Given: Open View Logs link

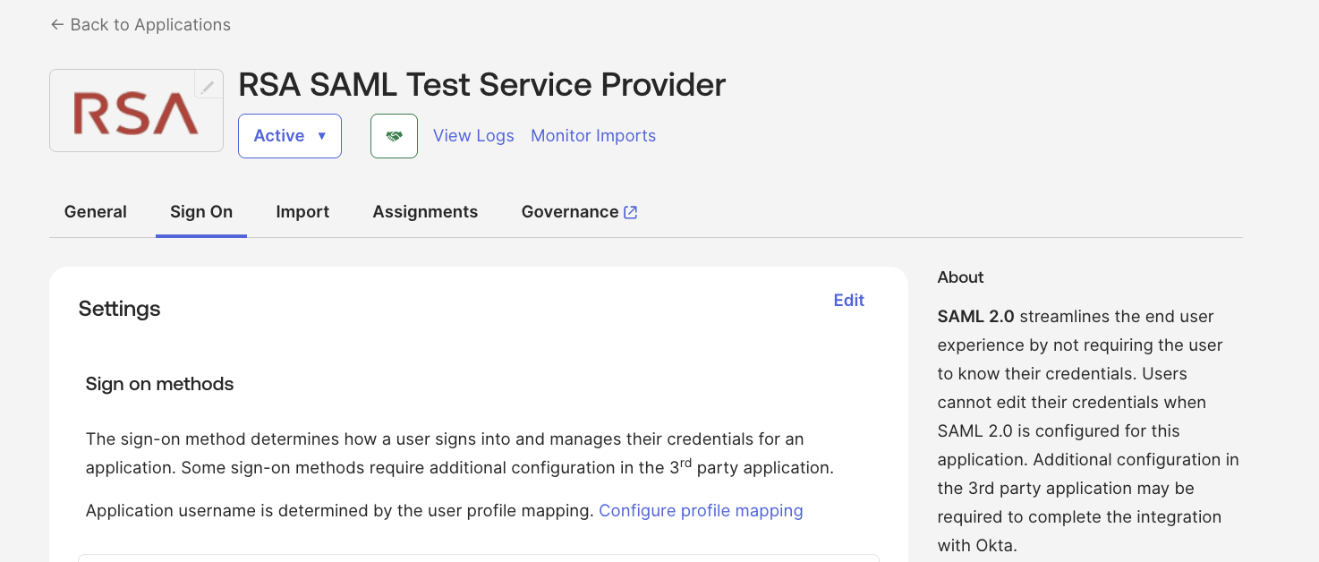Looking at the screenshot, I should click(x=473, y=136).
